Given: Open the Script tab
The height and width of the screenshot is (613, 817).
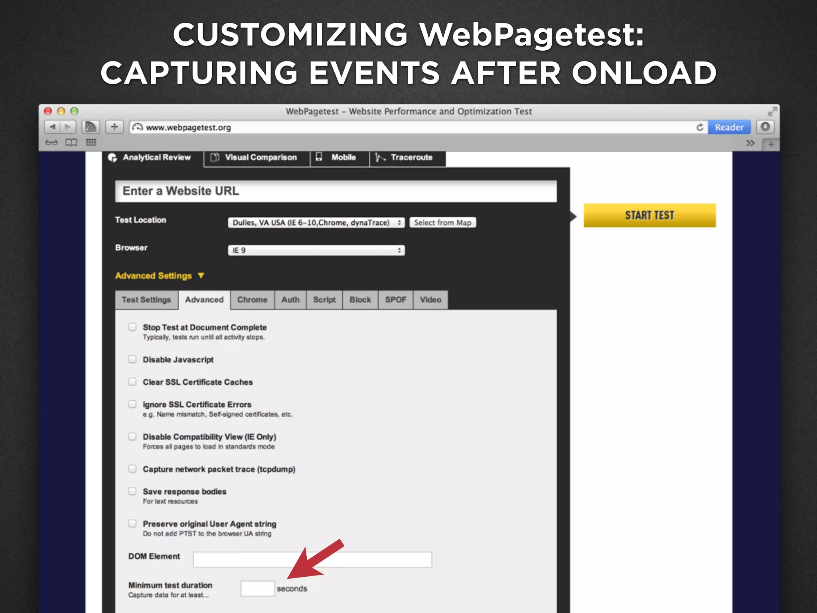Looking at the screenshot, I should click(324, 300).
